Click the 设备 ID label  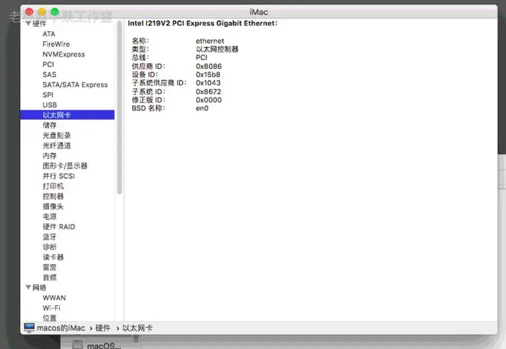tap(144, 75)
